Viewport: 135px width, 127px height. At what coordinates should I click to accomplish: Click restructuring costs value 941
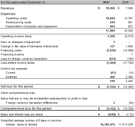click(x=130, y=22)
